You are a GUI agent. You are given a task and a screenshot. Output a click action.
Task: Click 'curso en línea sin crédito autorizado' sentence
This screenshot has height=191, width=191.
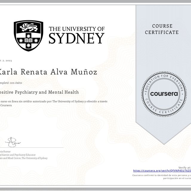click(x=54, y=103)
